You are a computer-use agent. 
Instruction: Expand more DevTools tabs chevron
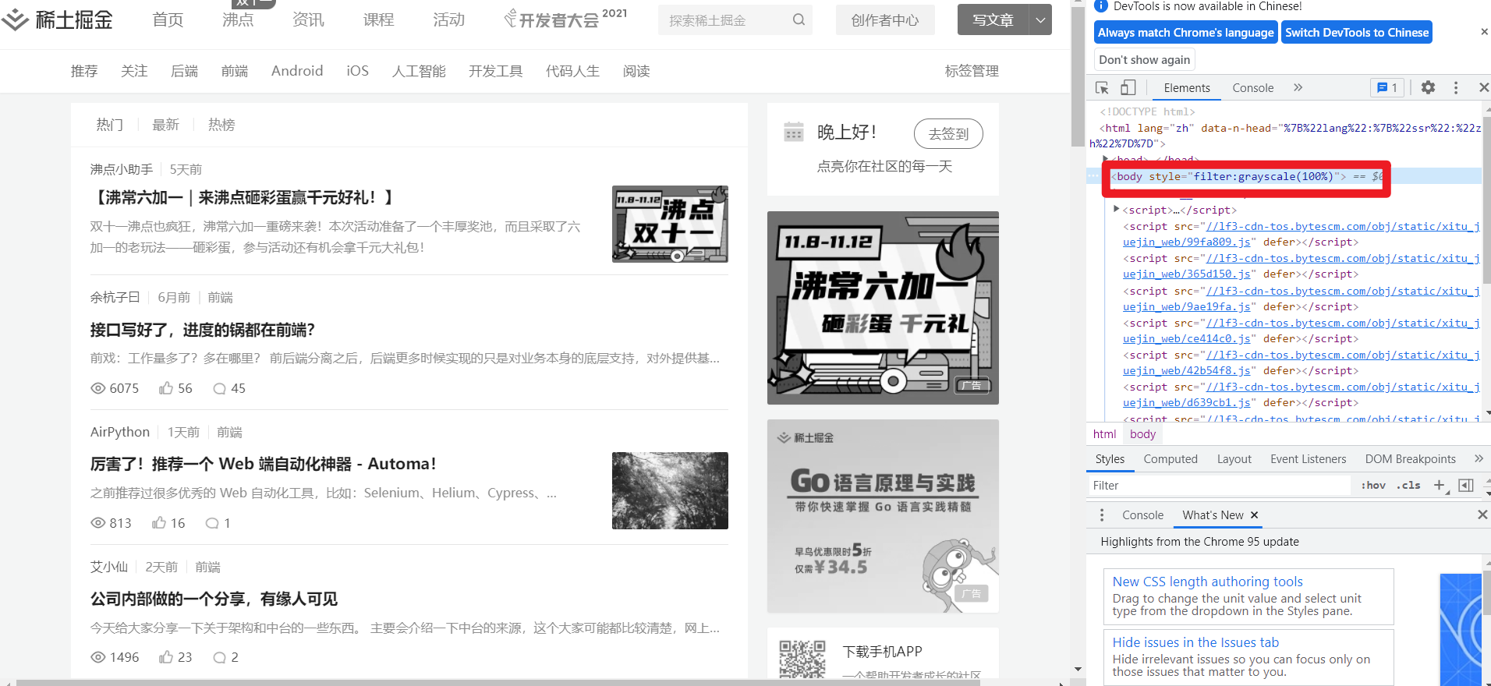[x=1298, y=87]
